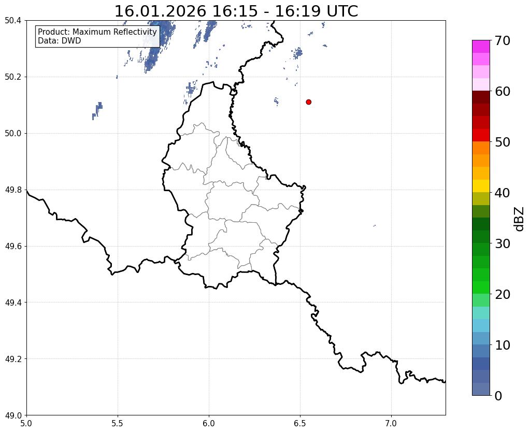The width and height of the screenshot is (530, 432).
Task: Click the dBZ colorbar unit label
Action: pyautogui.click(x=520, y=219)
